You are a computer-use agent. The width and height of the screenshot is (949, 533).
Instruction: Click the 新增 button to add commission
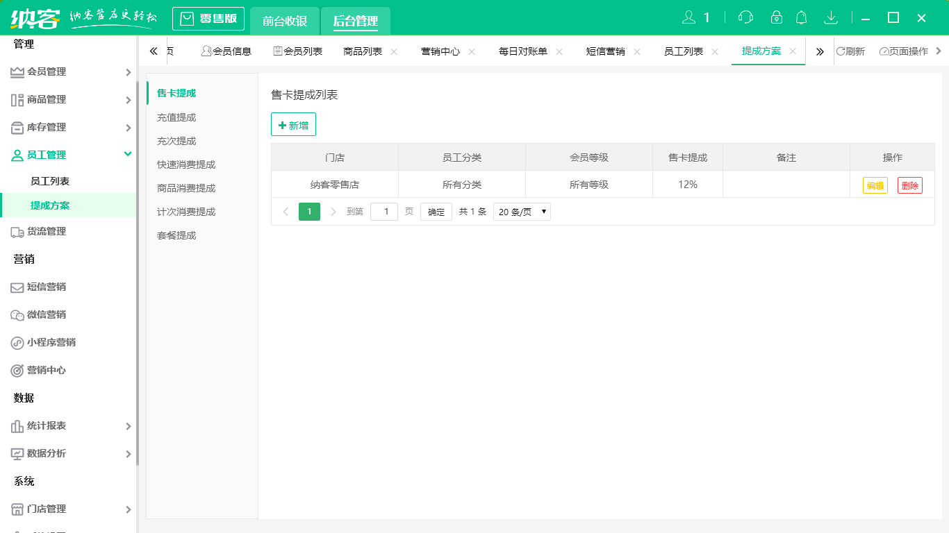coord(293,124)
